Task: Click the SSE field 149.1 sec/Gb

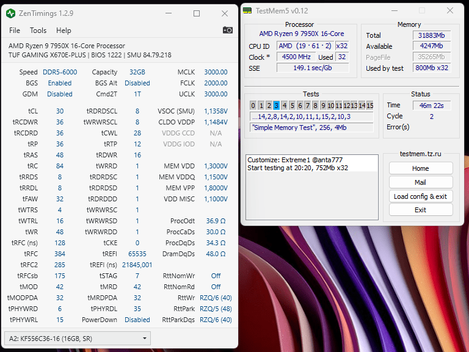Action: click(313, 68)
